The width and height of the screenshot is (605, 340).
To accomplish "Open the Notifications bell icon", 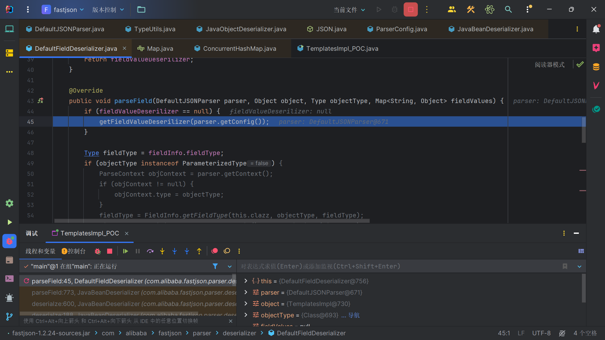I will (x=596, y=29).
